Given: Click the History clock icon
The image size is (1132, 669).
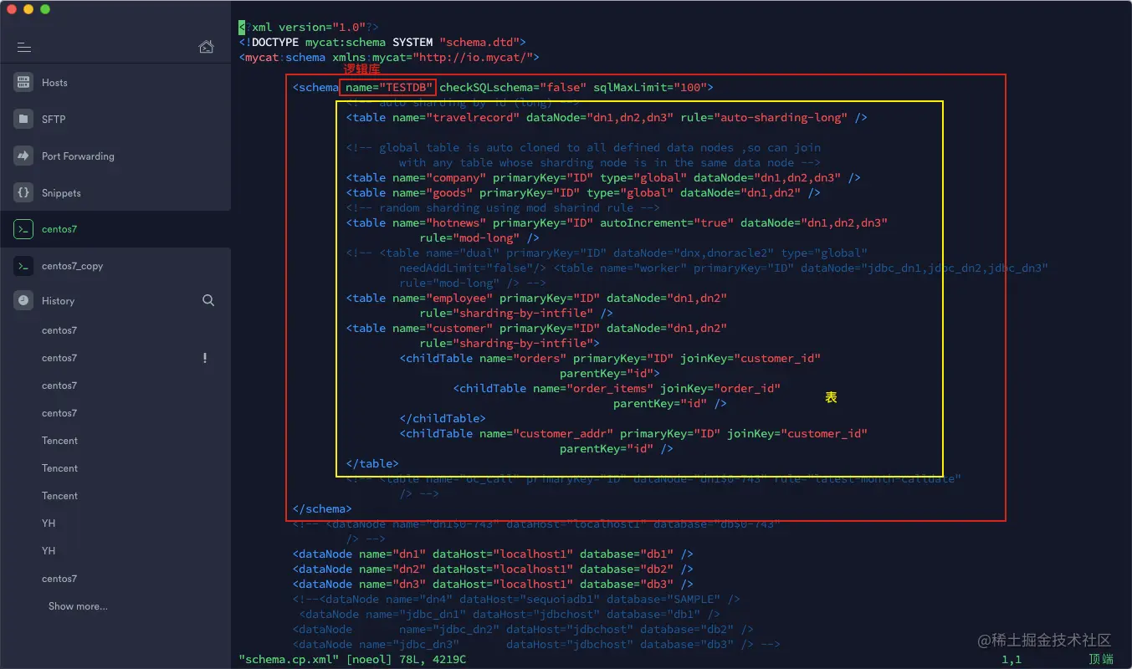Looking at the screenshot, I should pyautogui.click(x=23, y=300).
